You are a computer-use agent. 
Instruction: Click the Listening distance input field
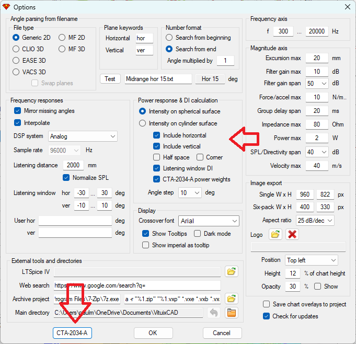pos(73,165)
